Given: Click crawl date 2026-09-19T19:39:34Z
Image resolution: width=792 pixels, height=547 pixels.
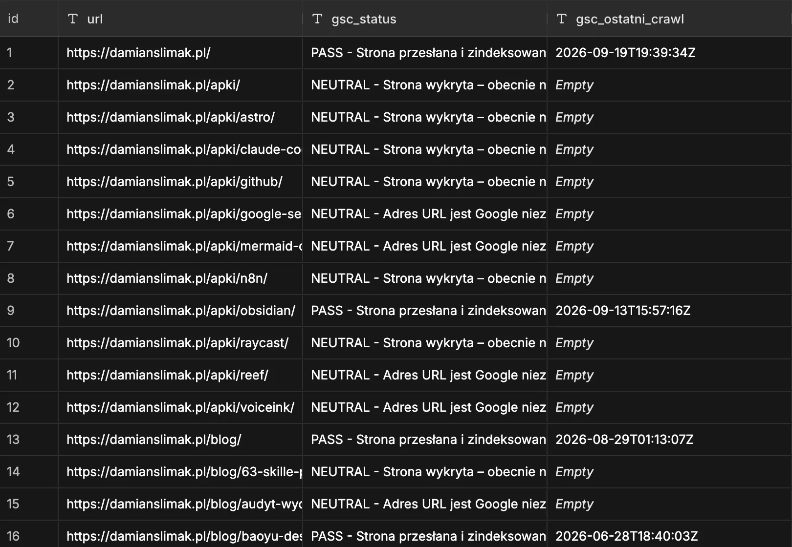Looking at the screenshot, I should [x=625, y=53].
